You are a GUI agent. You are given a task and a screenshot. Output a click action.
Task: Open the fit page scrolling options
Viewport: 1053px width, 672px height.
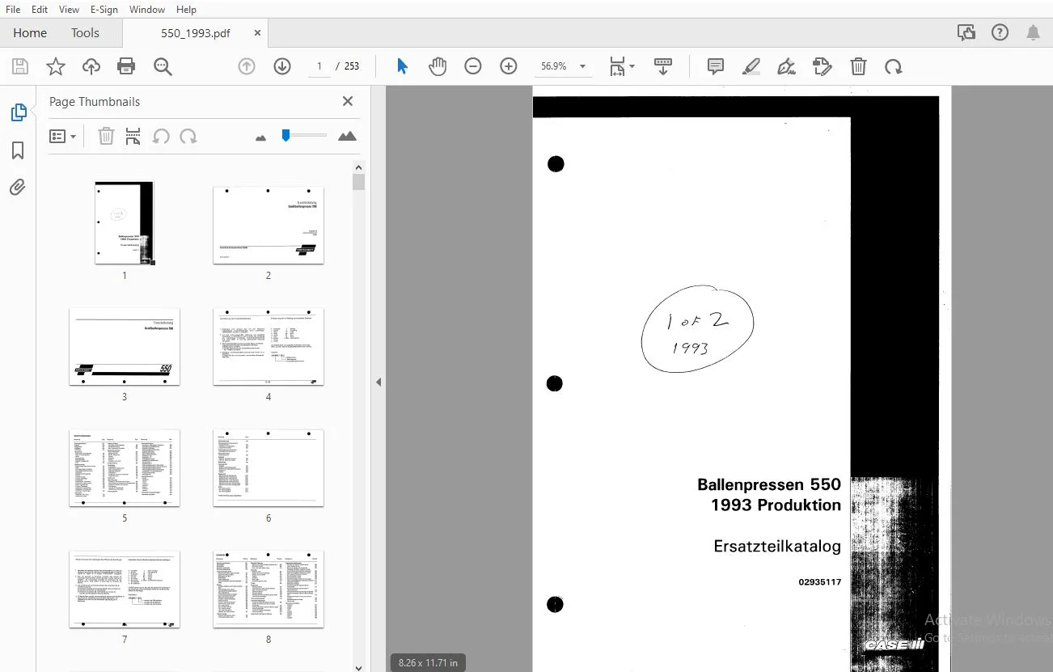(x=621, y=66)
